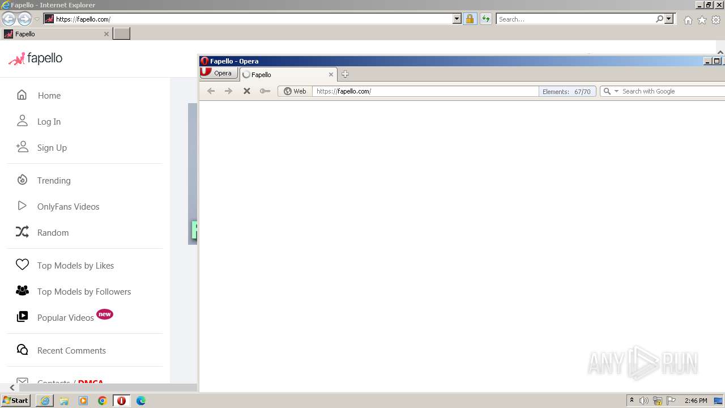
Task: Open the Internet Explorer address bar dropdown
Action: tap(457, 19)
